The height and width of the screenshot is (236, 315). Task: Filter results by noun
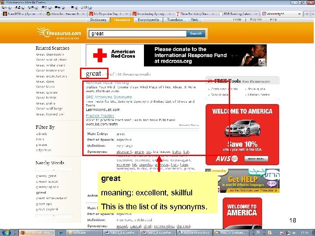[x=40, y=139]
